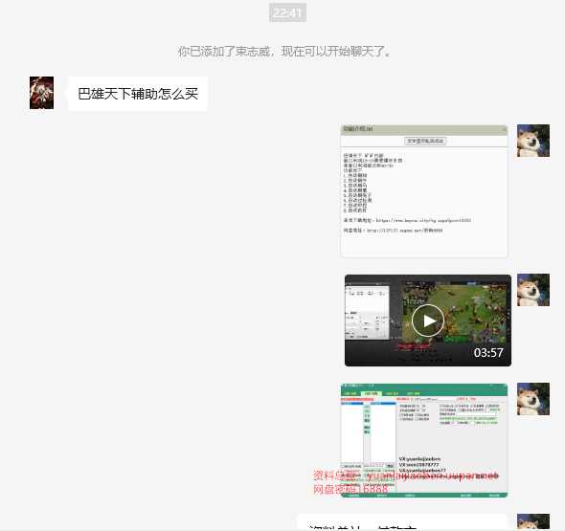The width and height of the screenshot is (565, 531).
Task: Click the Shiba avatar beside the text file image
Action: pyautogui.click(x=533, y=141)
